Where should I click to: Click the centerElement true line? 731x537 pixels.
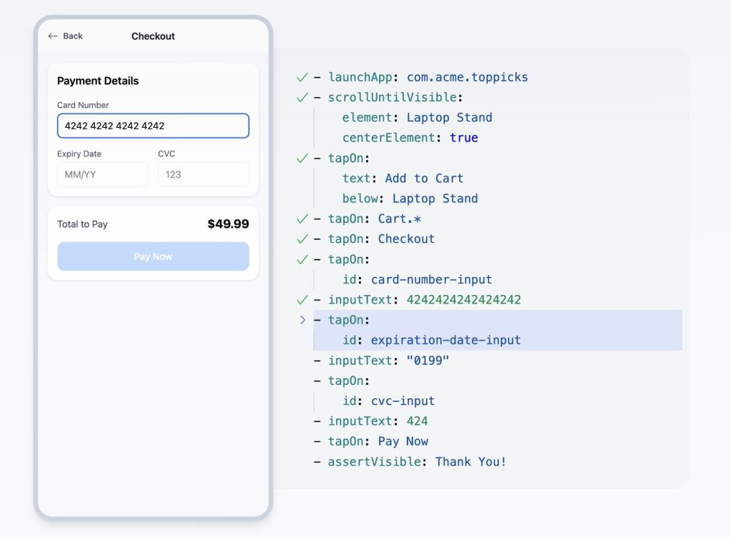coord(410,138)
